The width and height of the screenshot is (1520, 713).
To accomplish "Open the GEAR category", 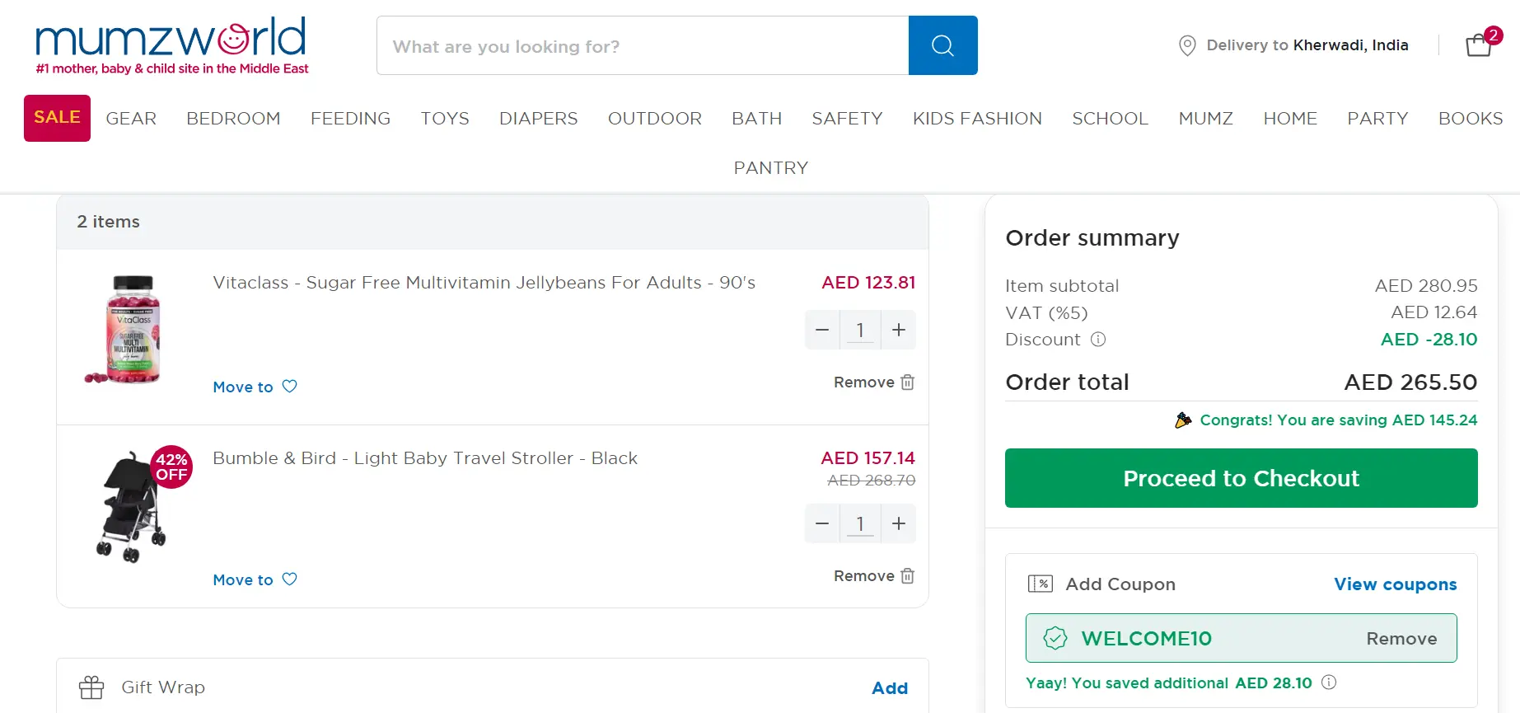I will 131,119.
